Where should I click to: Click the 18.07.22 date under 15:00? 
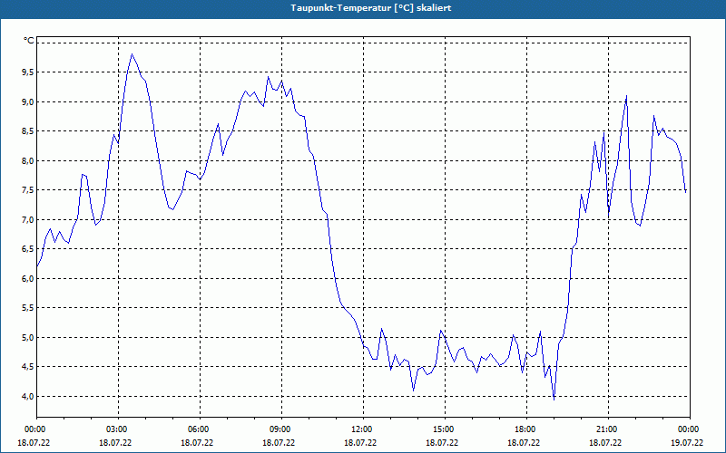[x=442, y=442]
